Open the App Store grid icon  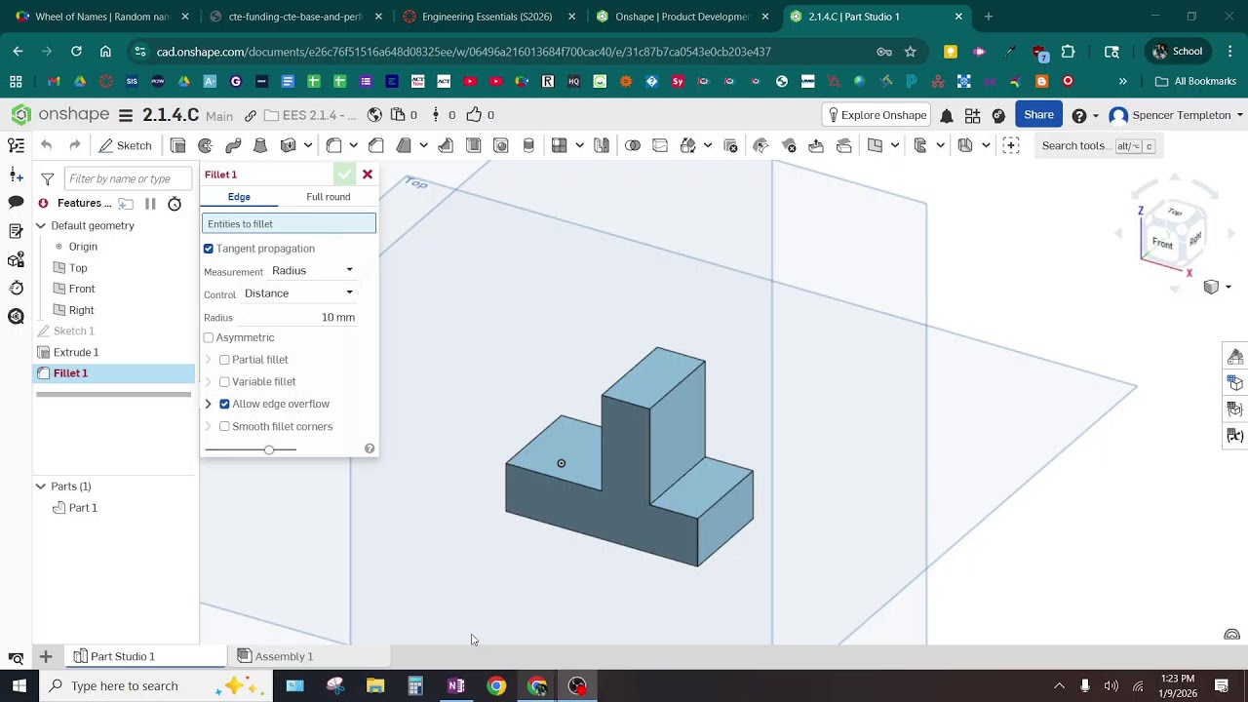(x=972, y=115)
